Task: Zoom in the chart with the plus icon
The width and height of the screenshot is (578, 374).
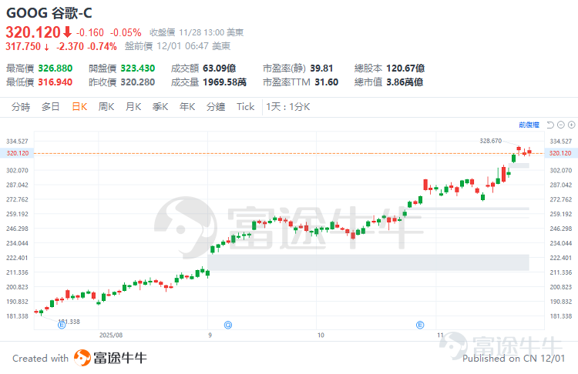Action: 571,125
